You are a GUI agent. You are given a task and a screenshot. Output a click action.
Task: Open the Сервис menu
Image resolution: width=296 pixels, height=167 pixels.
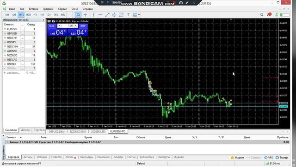tap(62, 9)
